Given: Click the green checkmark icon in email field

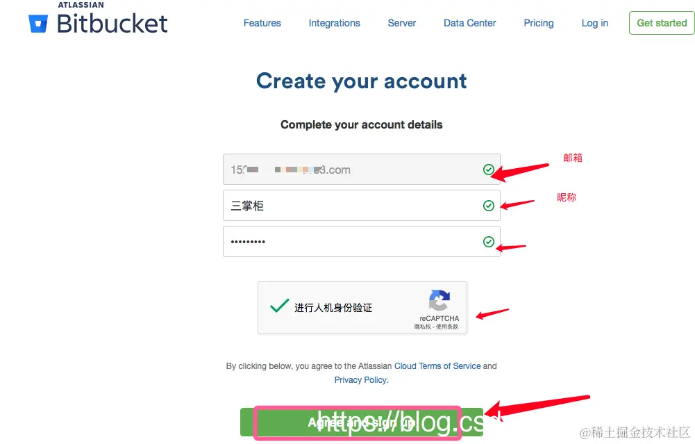Looking at the screenshot, I should (x=489, y=170).
